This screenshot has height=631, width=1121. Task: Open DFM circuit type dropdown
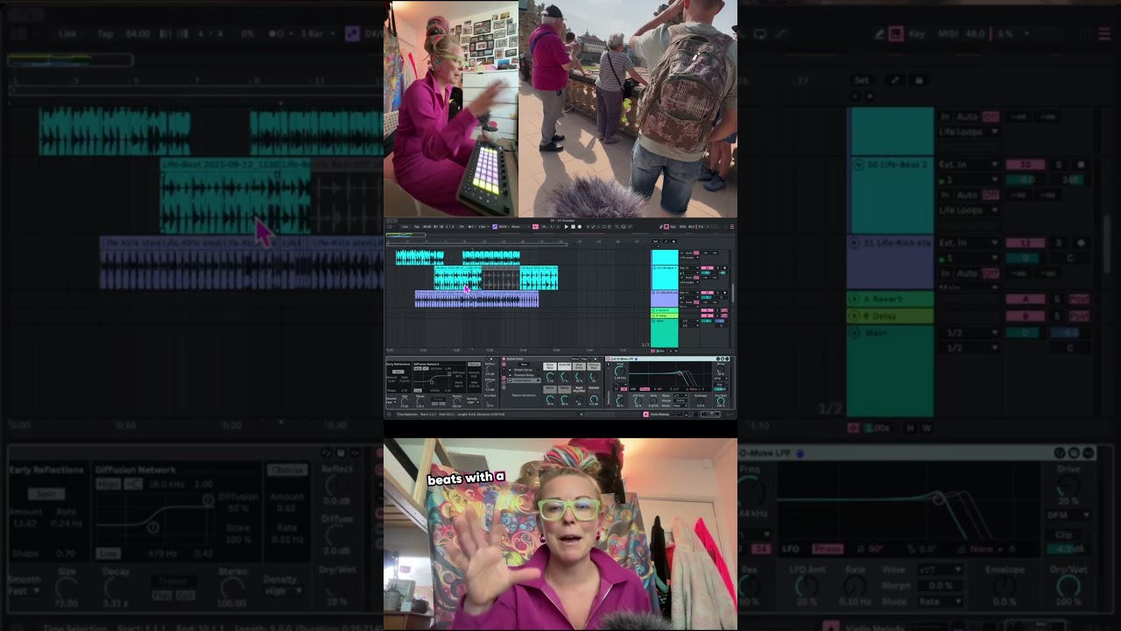[721, 379]
